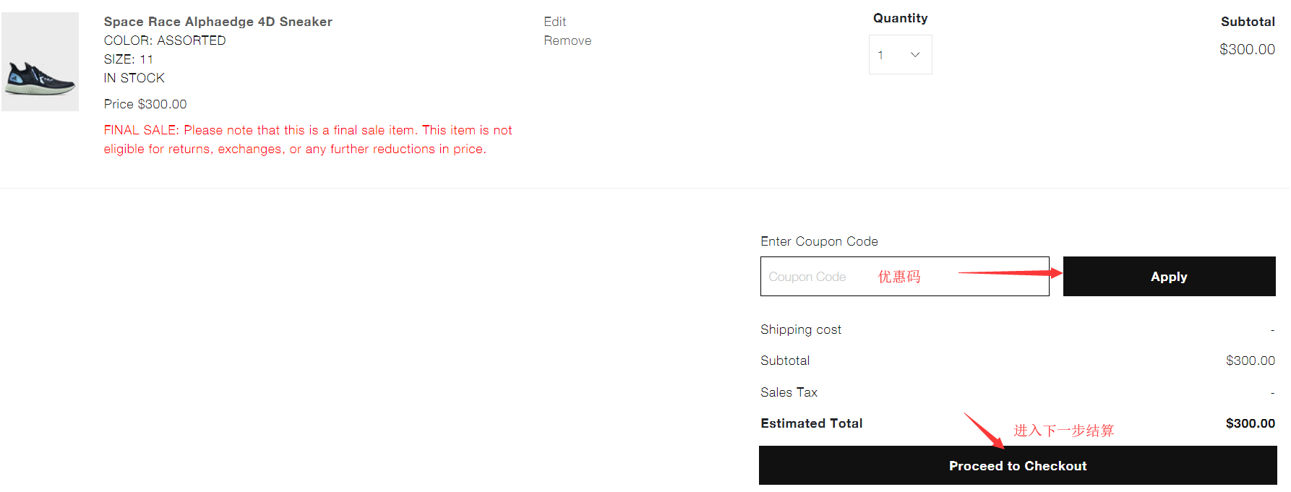Click the sneaker product thumbnail image
The height and width of the screenshot is (492, 1291).
(x=40, y=62)
